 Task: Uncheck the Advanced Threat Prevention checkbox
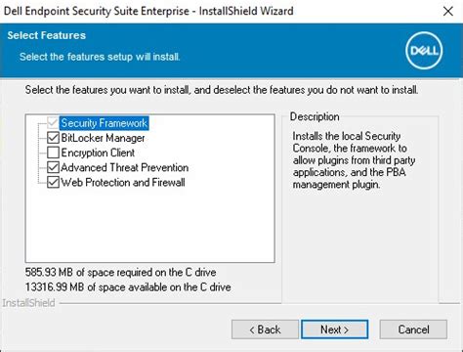53,167
